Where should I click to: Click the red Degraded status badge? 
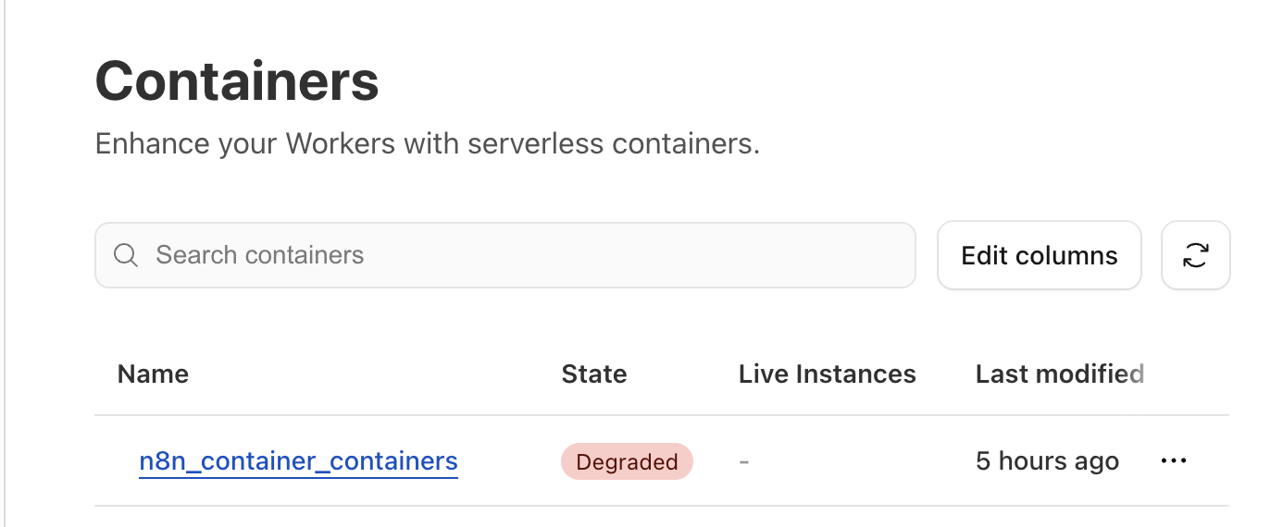click(x=627, y=461)
